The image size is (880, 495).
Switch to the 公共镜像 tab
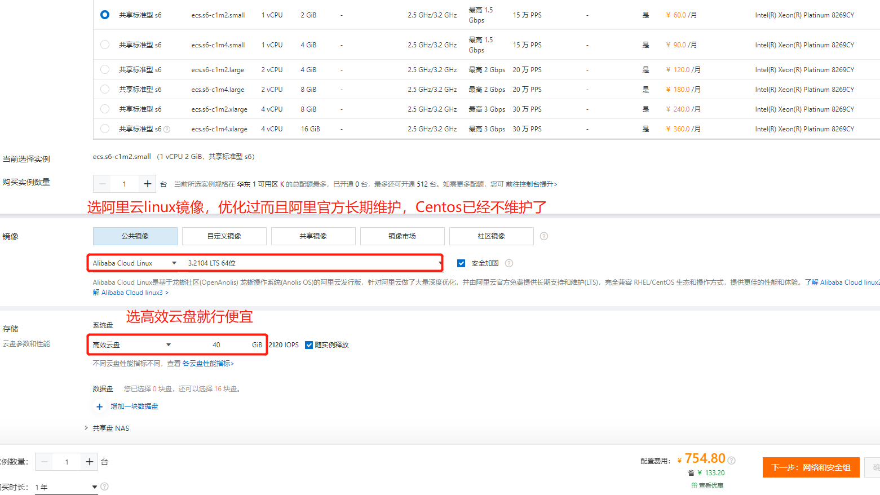(x=135, y=236)
